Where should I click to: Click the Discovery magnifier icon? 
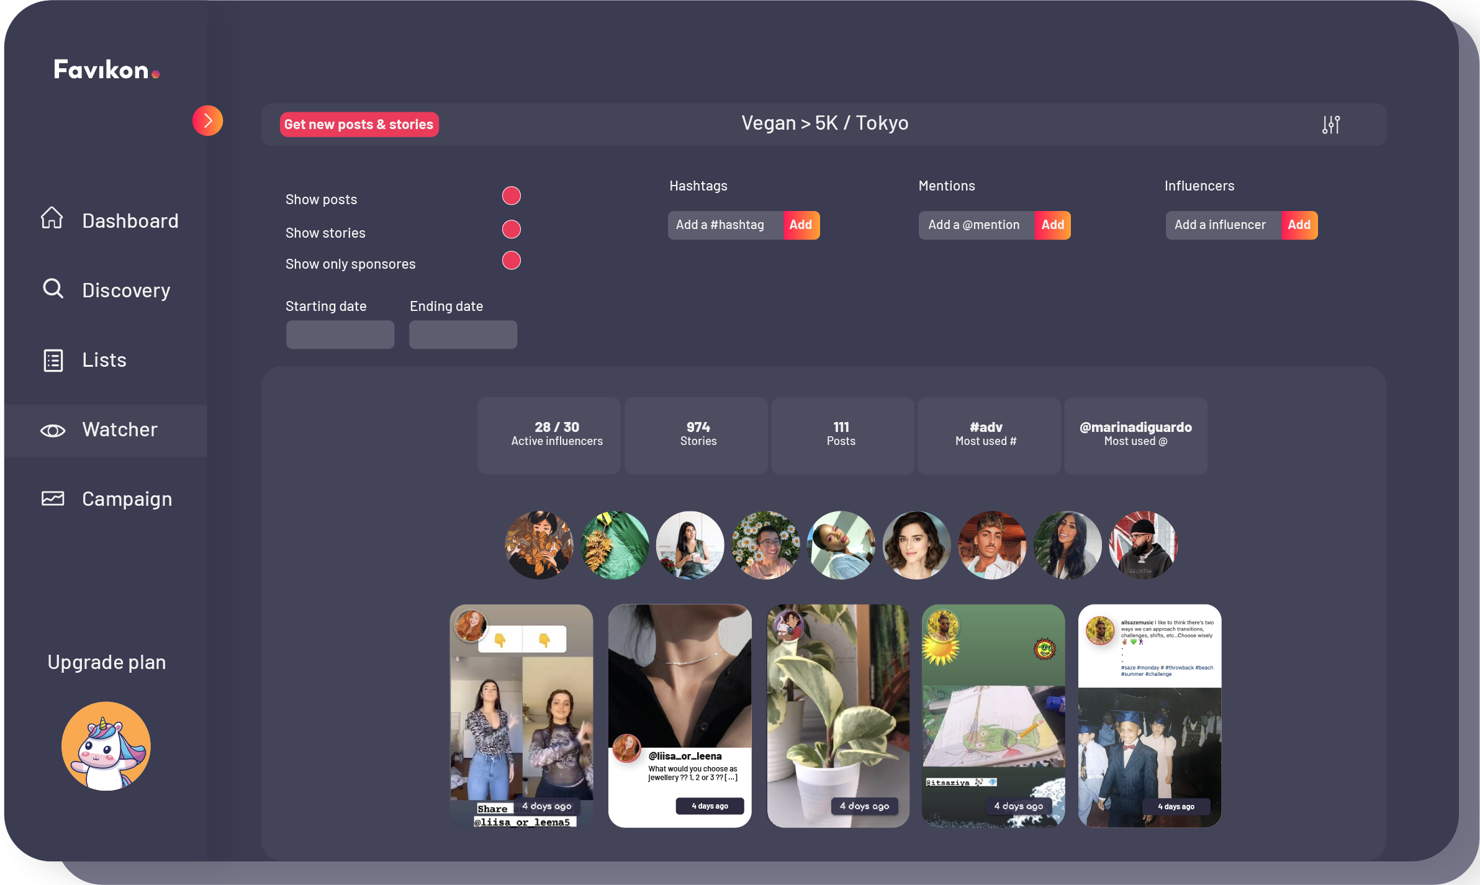tap(53, 289)
